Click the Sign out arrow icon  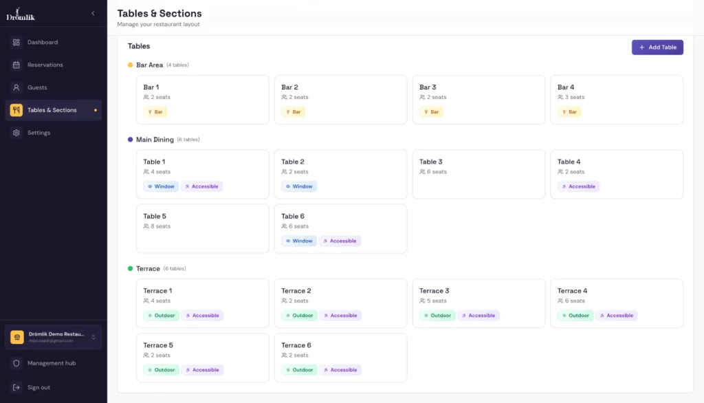16,387
